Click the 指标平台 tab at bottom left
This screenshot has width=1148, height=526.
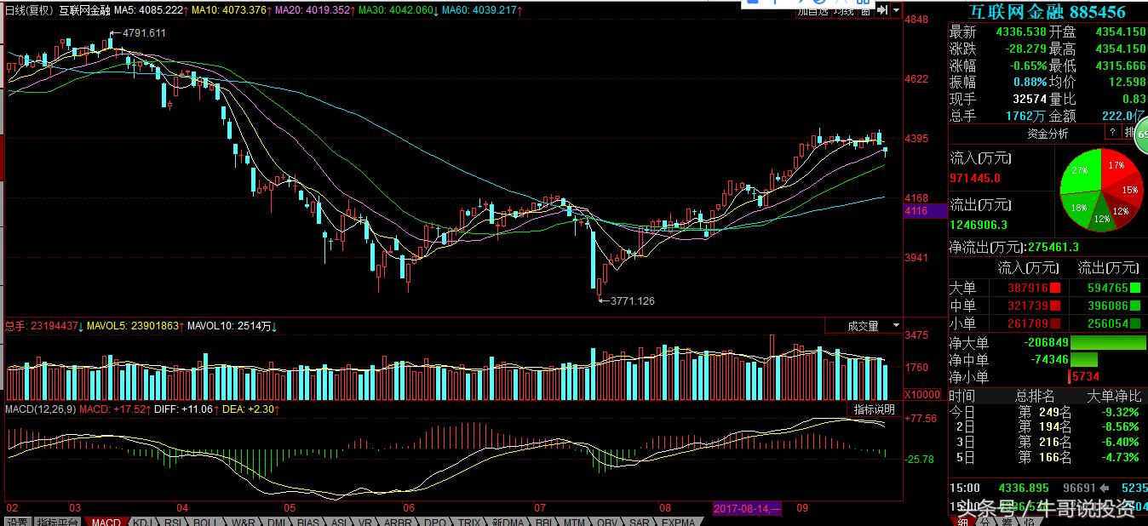(58, 521)
